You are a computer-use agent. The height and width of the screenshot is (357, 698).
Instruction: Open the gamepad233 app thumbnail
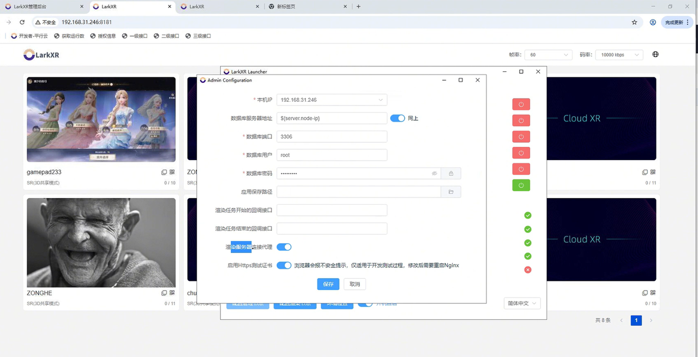point(101,119)
